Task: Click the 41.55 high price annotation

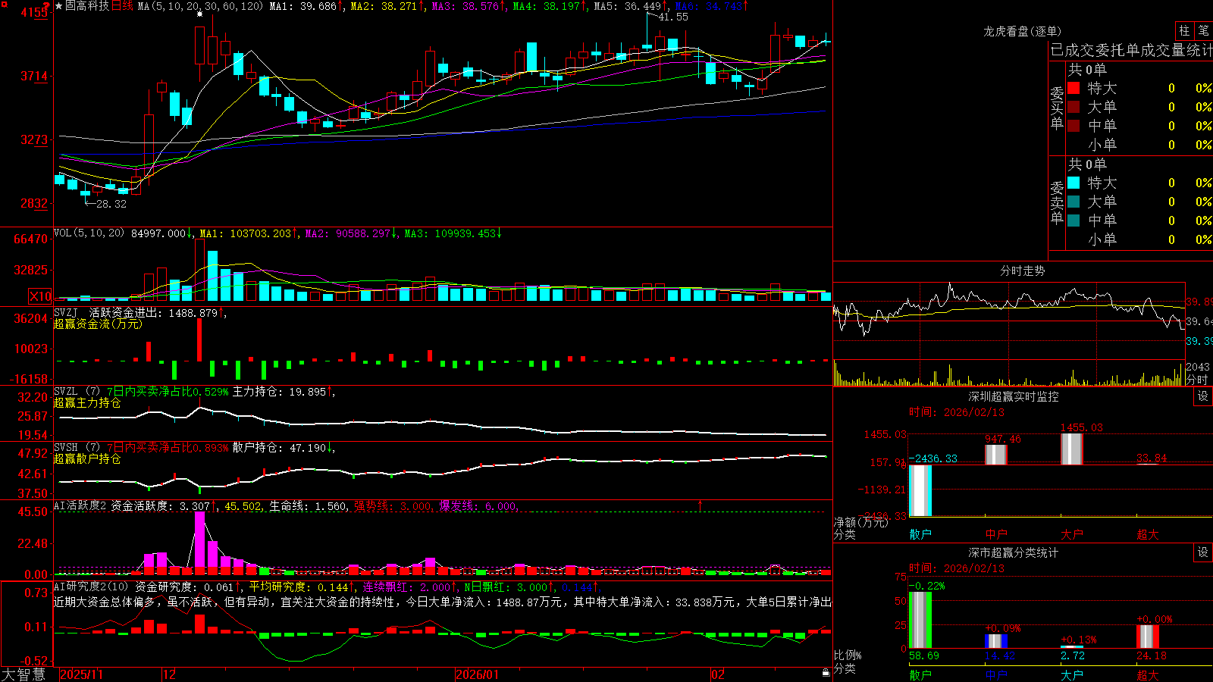Action: [x=673, y=17]
